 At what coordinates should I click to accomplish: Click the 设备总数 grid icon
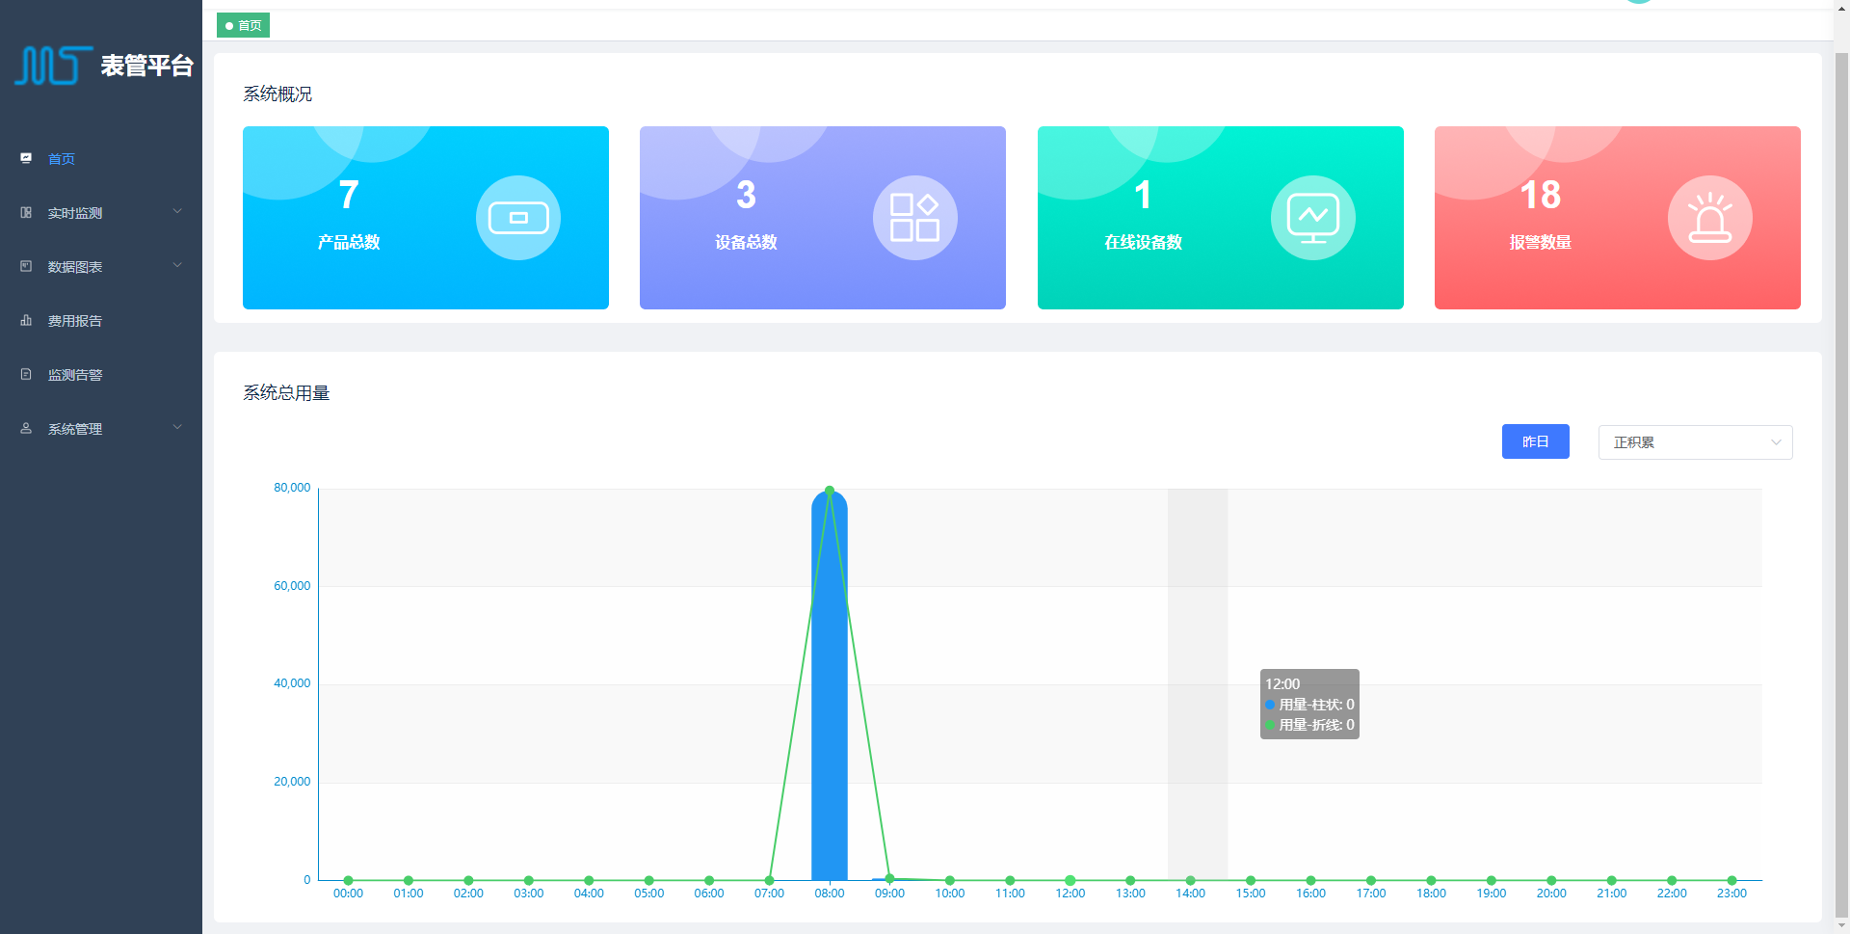pos(914,218)
